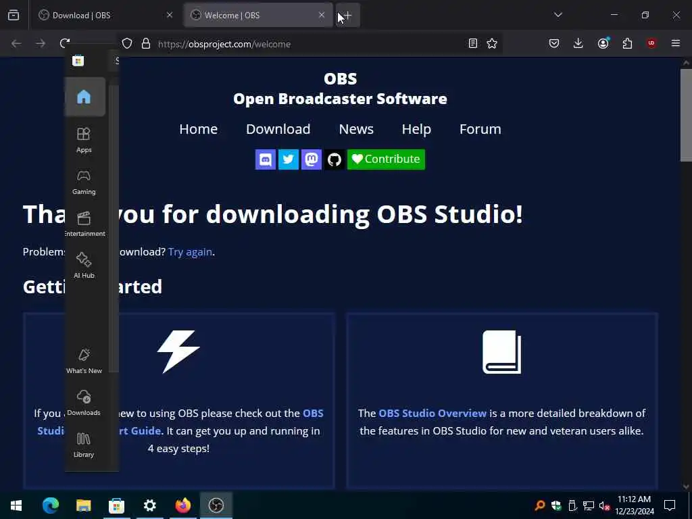Click the Try again download link
This screenshot has height=519, width=692.
tap(190, 251)
